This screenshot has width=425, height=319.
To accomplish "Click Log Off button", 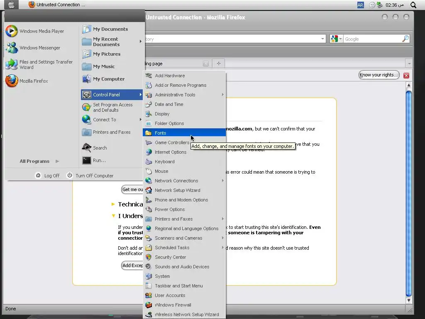I will (47, 176).
